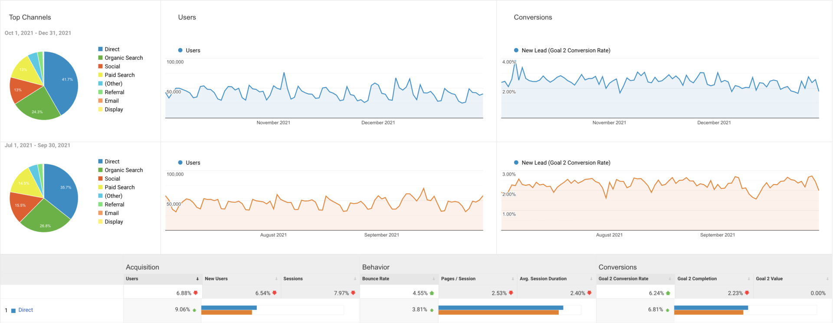Viewport: 833px width, 323px height.
Task: Click the Acquisition group header
Action: [x=142, y=267]
